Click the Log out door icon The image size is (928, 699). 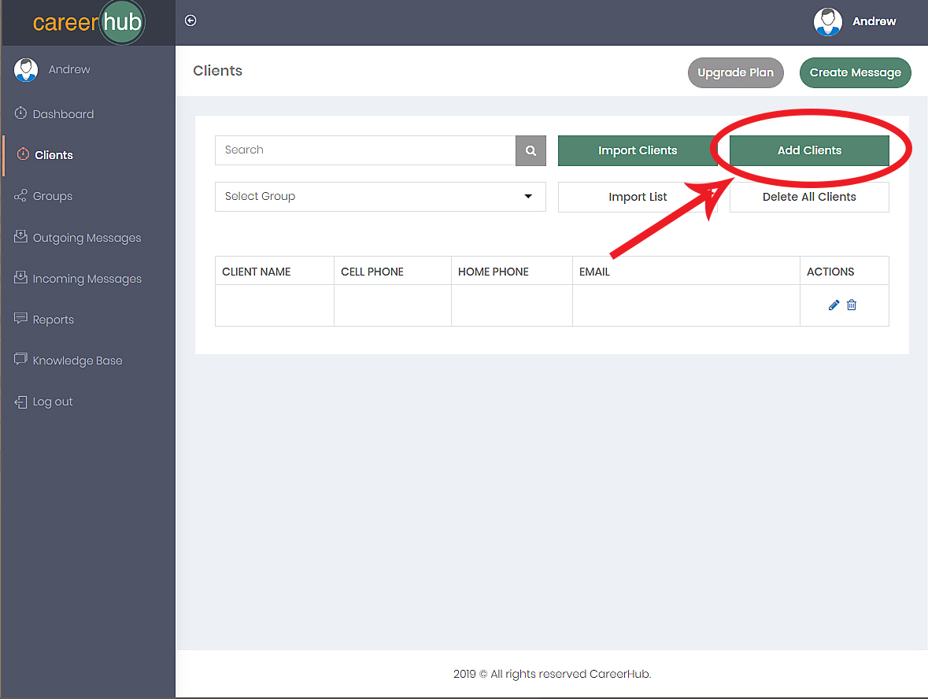(x=20, y=402)
